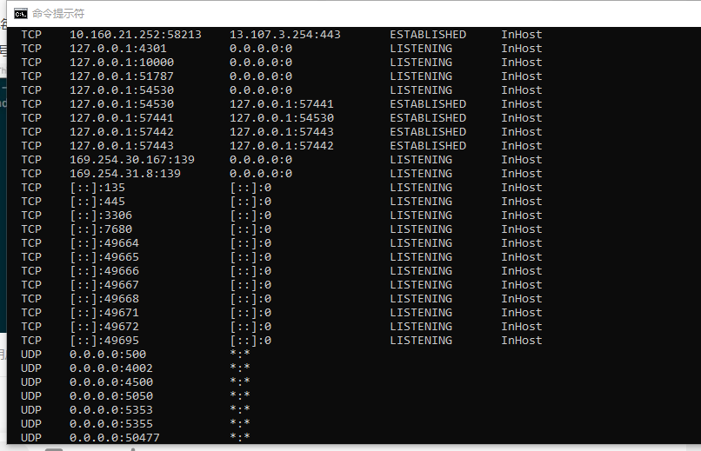This screenshot has width=701, height=451.
Task: Click IPv6 listener [::]:7680
Action: pos(101,229)
